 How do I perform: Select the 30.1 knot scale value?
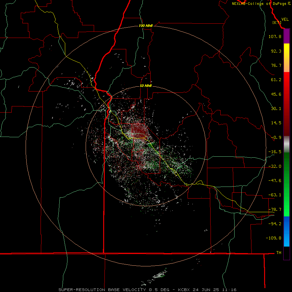pos(276,109)
